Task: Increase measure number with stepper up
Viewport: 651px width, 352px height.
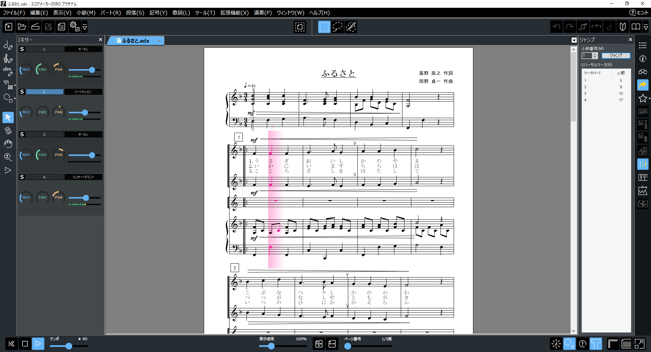Action: click(x=595, y=54)
